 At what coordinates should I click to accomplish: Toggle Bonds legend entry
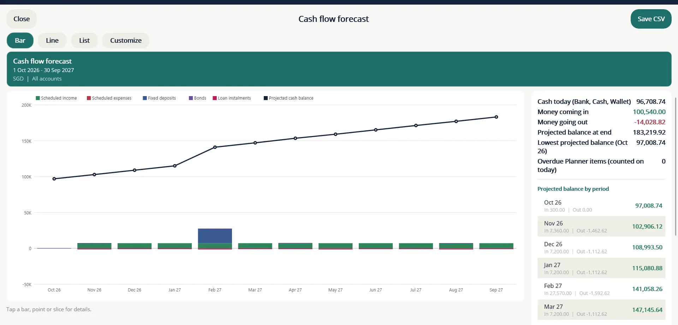pos(197,98)
